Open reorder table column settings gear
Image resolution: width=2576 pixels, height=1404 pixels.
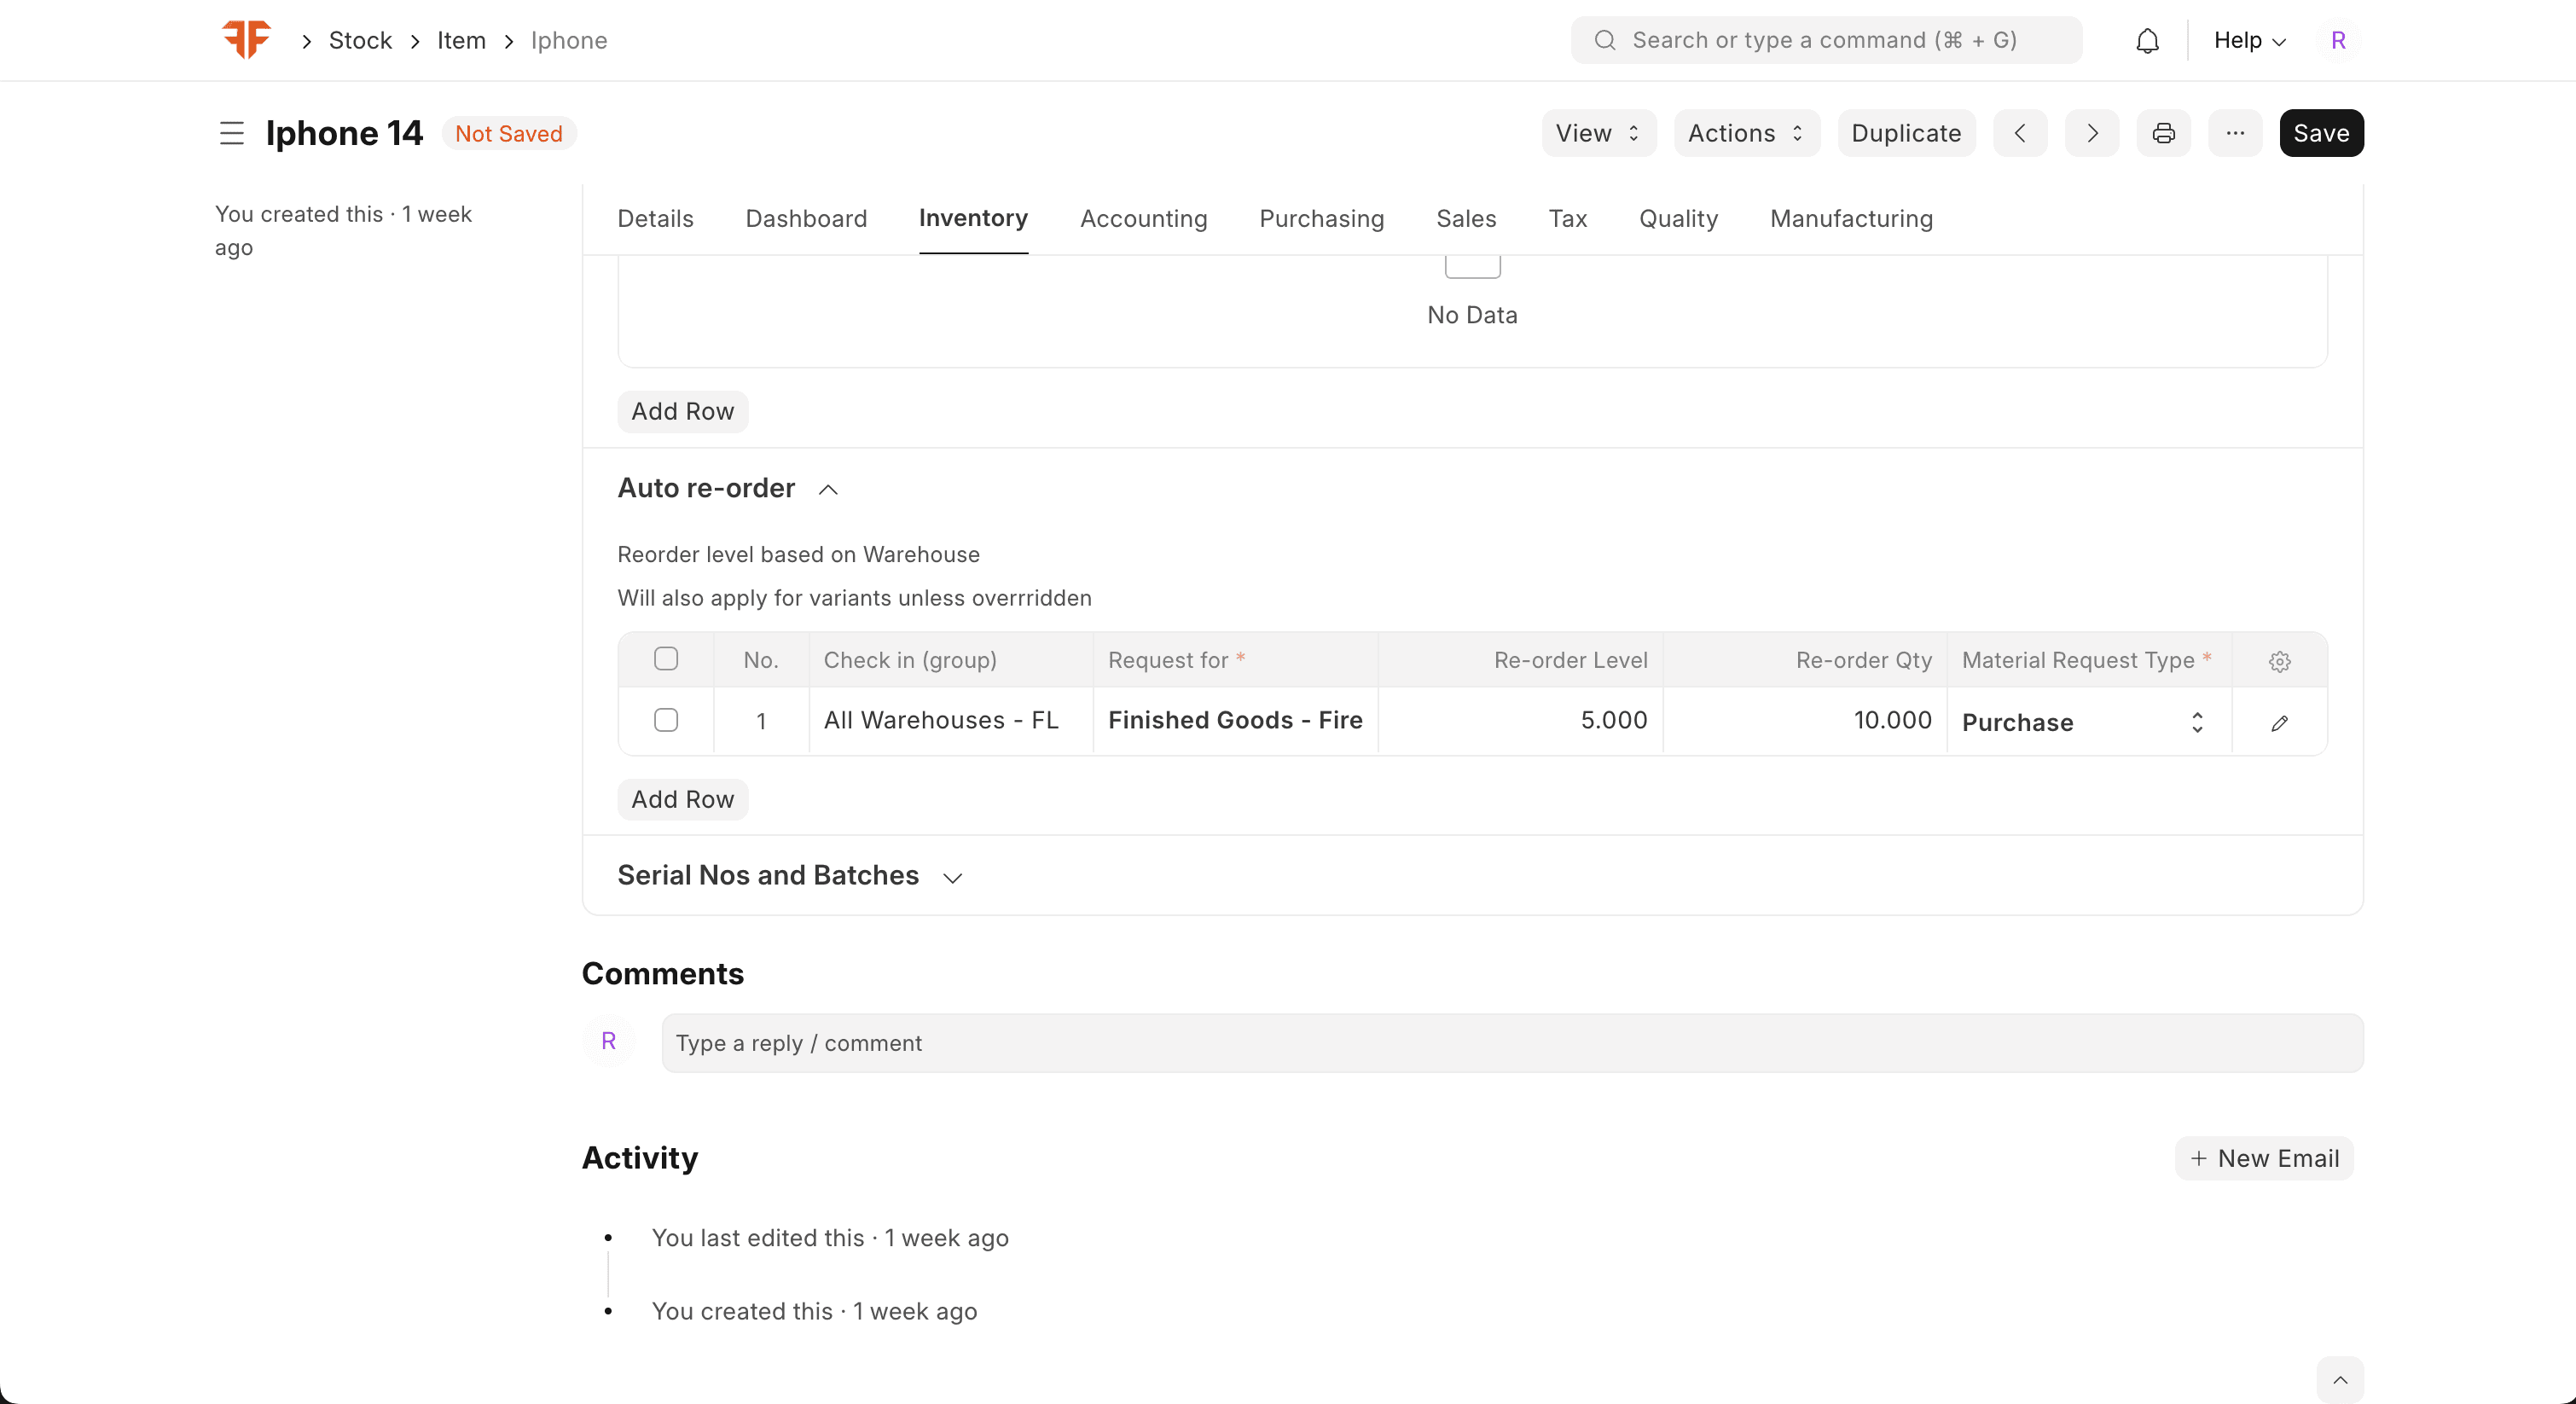(x=2279, y=661)
